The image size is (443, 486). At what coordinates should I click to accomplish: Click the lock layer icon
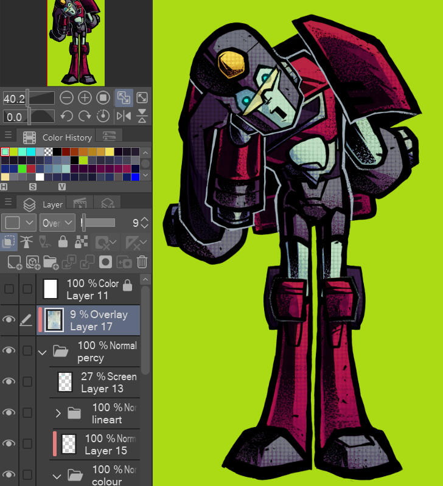tap(63, 241)
